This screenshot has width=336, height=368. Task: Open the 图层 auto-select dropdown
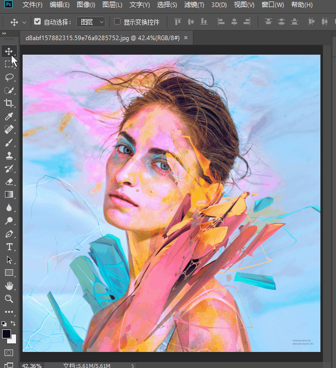pos(91,22)
